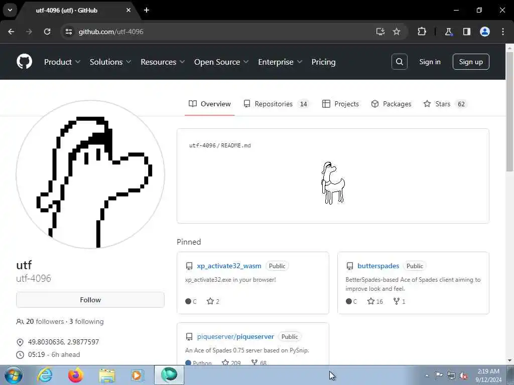514x385 pixels.
Task: Open the piqueserver/piqueserver repository
Action: coord(235,336)
